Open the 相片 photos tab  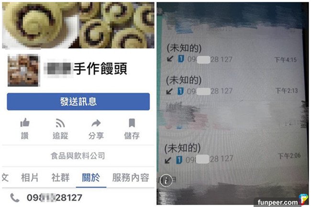tap(30, 177)
